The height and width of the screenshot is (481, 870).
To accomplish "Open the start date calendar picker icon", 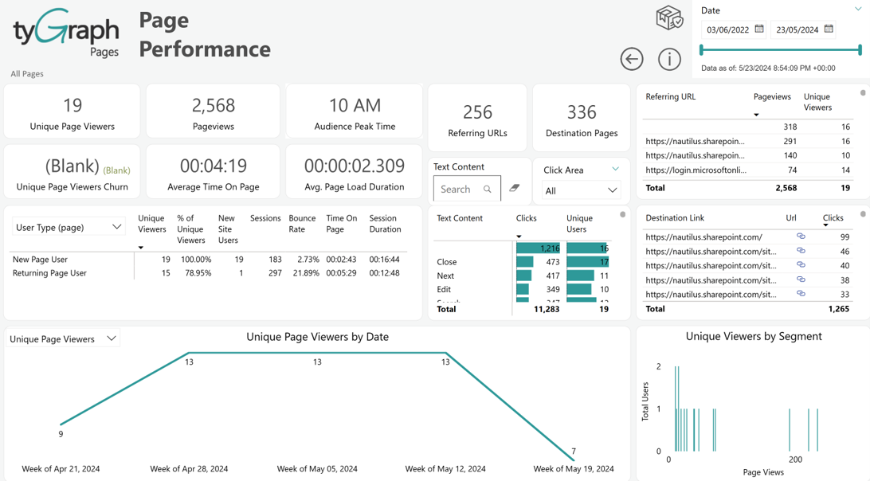I will (759, 29).
